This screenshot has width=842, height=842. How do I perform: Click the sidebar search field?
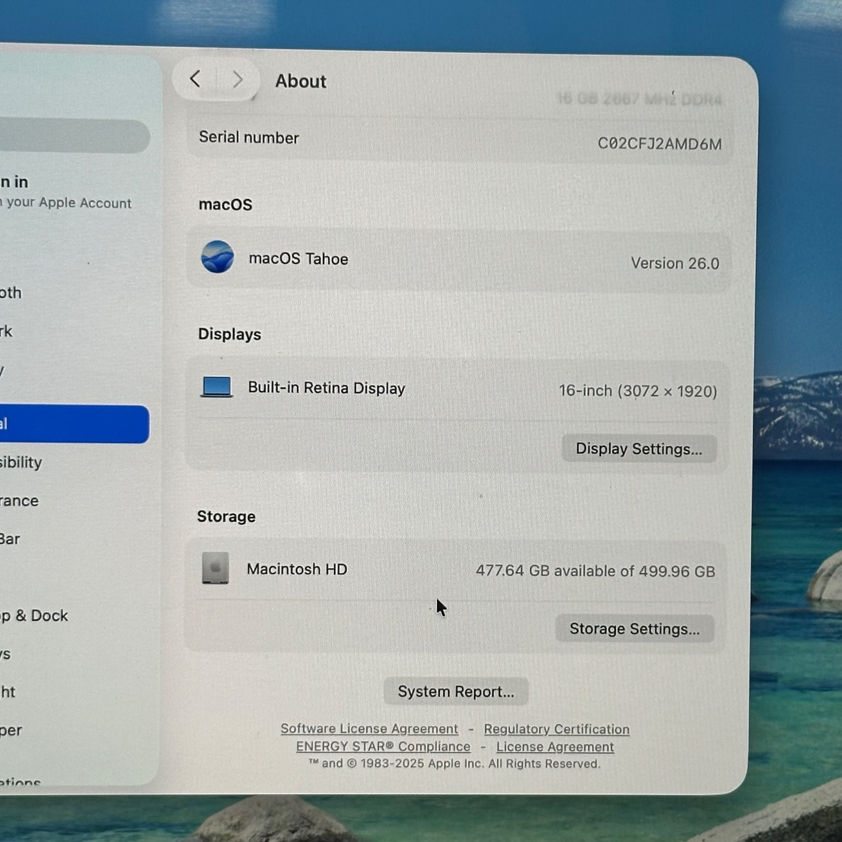(x=75, y=136)
